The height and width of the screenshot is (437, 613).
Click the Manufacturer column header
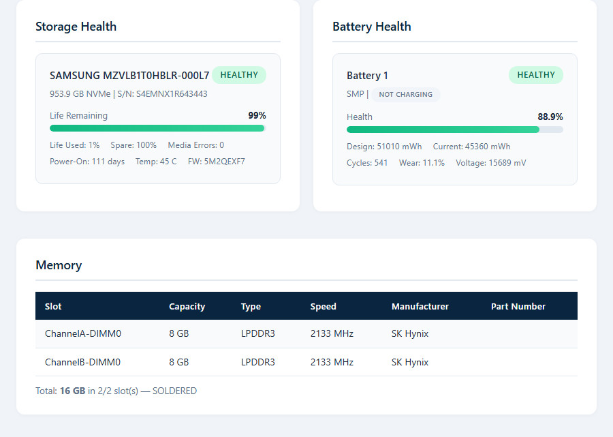point(420,306)
